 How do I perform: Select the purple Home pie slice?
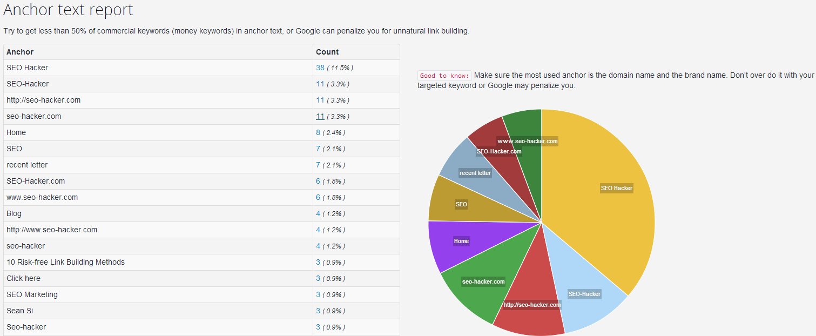point(456,243)
